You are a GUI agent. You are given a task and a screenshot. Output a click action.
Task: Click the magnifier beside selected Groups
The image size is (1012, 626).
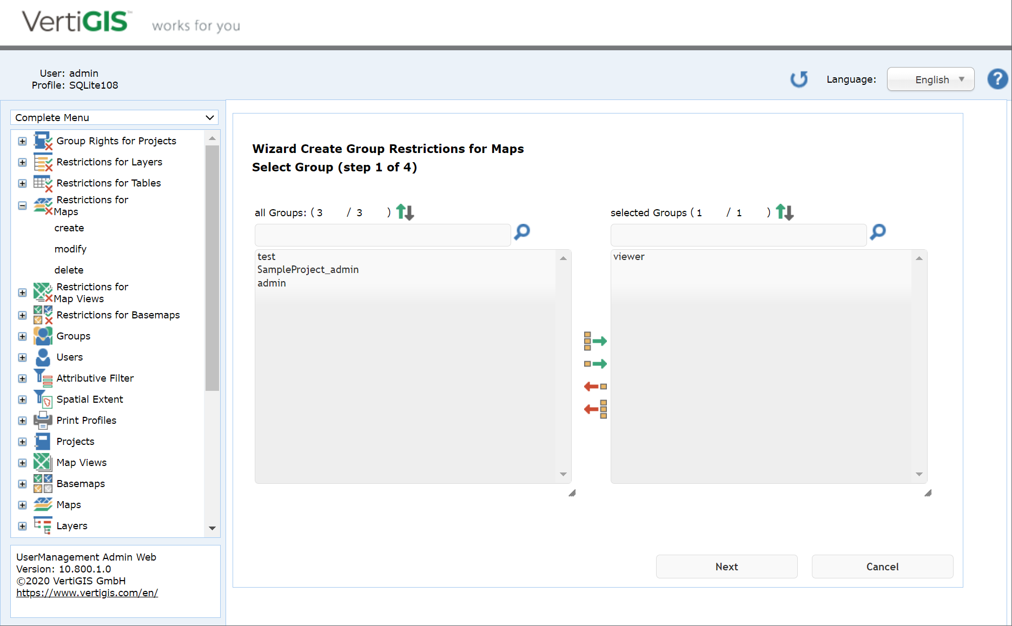pyautogui.click(x=877, y=232)
